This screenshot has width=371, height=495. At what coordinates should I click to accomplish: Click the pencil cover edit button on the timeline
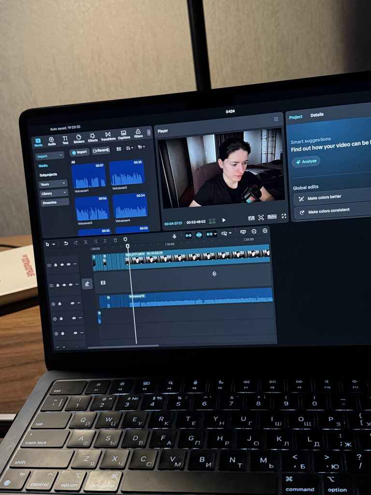click(87, 283)
